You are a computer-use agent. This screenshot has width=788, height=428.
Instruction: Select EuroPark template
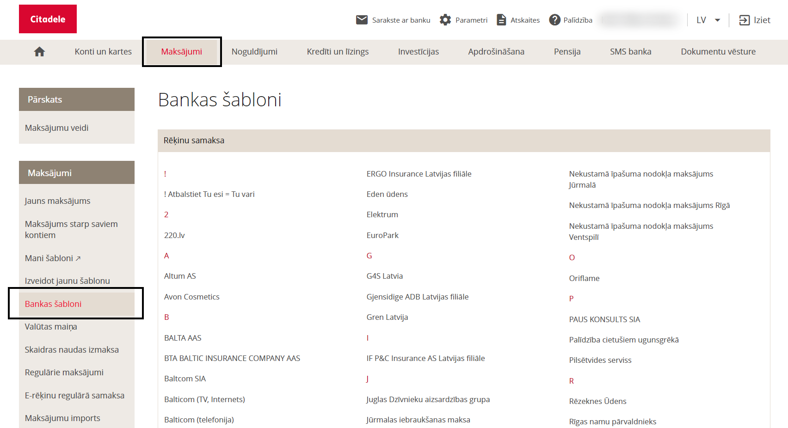click(382, 235)
